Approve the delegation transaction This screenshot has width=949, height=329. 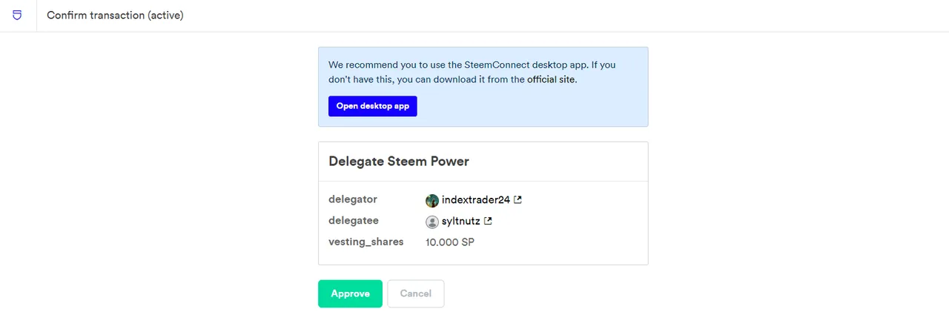[x=350, y=293]
